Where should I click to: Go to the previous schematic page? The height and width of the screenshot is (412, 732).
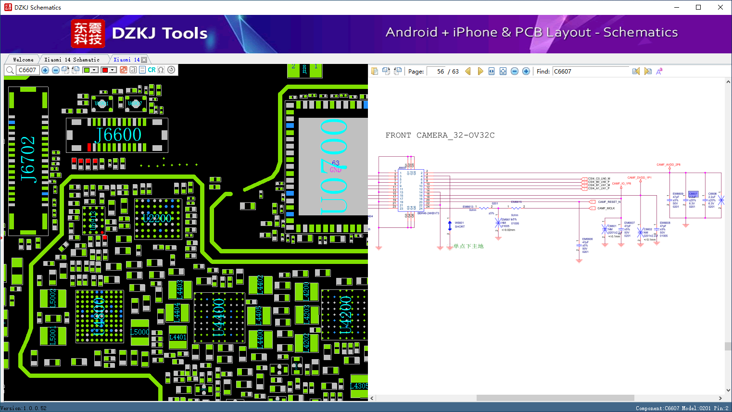click(468, 71)
